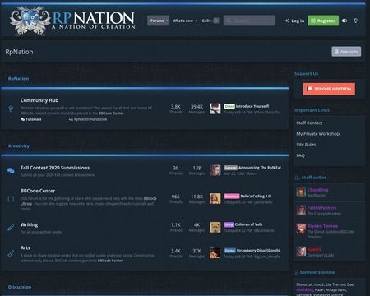Image resolution: width=370 pixels, height=296 pixels.
Task: Toggle the dark/light style switch
Action: (x=345, y=21)
